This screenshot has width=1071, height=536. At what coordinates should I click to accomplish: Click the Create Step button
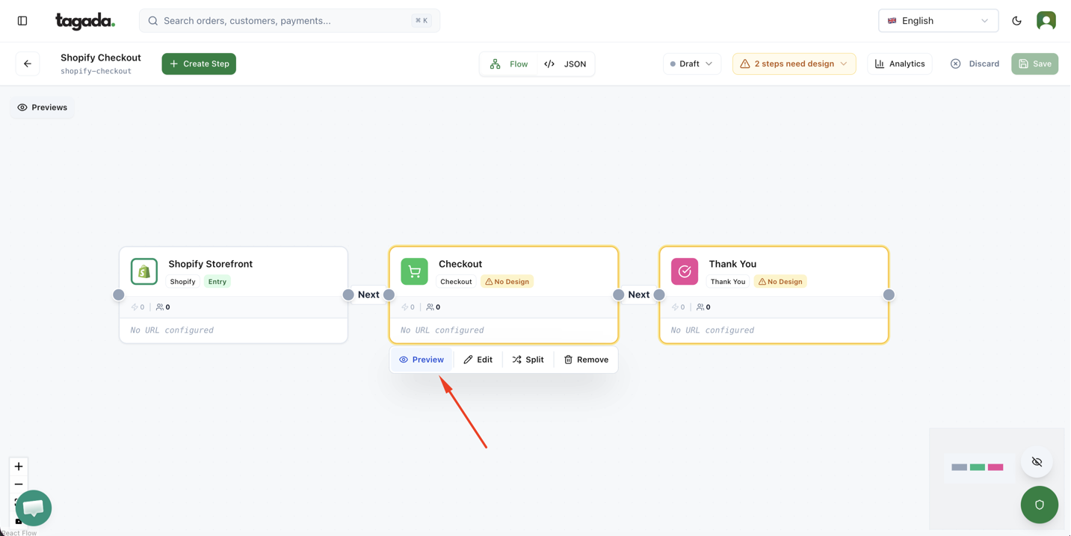(199, 64)
